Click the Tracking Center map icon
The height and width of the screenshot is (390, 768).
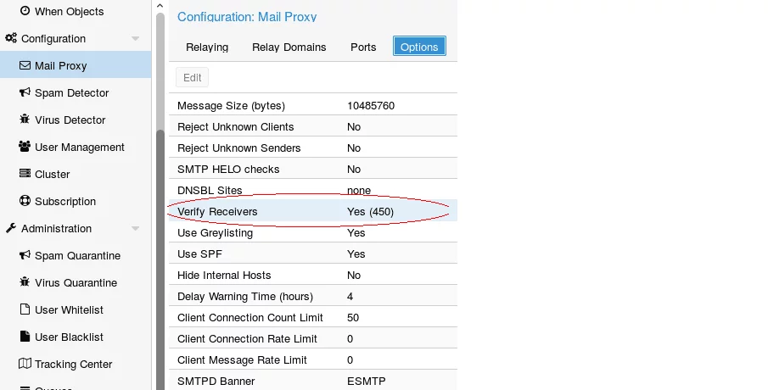[25, 365]
